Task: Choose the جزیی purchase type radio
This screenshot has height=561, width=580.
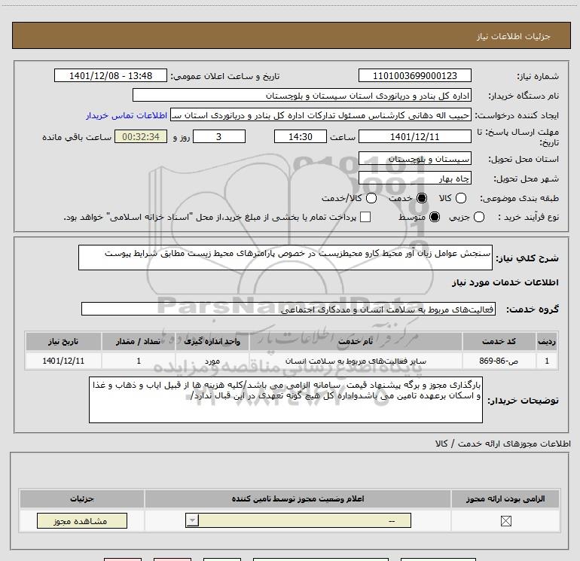Action: (x=478, y=217)
